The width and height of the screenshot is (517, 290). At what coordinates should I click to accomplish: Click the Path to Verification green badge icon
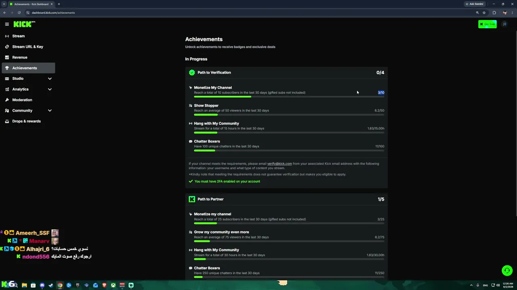192,72
